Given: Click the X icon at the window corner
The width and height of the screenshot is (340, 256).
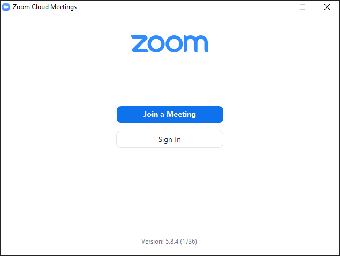Looking at the screenshot, I should click(327, 7).
